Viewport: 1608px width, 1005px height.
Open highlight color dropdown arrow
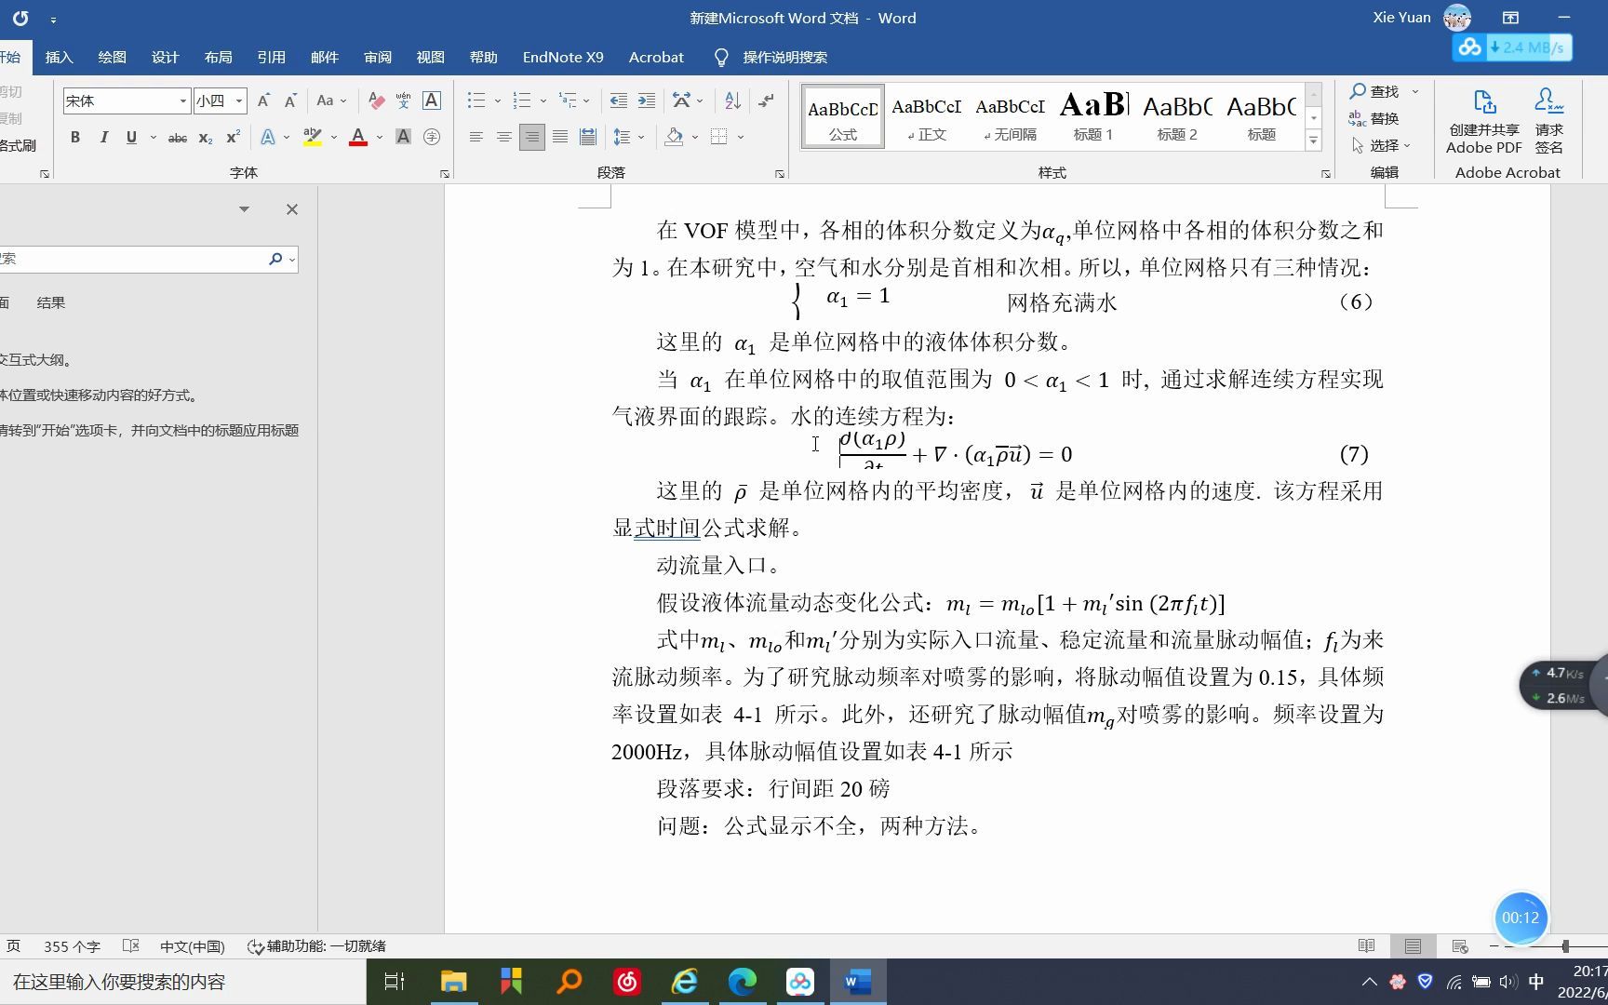point(334,137)
